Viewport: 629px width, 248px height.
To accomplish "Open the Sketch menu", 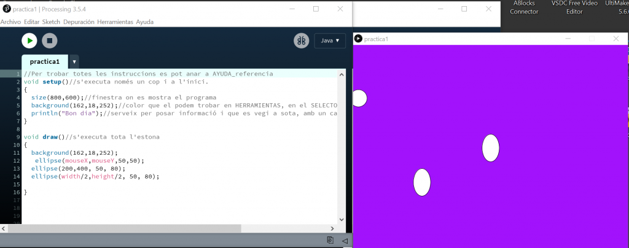I will tap(51, 21).
